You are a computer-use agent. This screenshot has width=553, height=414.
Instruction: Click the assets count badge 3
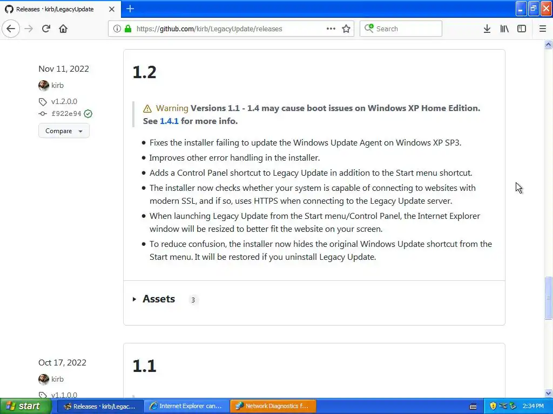[x=193, y=300]
